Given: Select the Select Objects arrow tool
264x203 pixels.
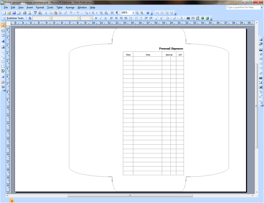Looking at the screenshot, I should (3, 25).
